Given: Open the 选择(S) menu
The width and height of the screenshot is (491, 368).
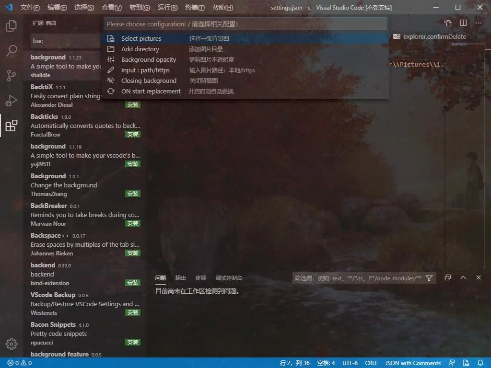Looking at the screenshot, I should (x=84, y=7).
